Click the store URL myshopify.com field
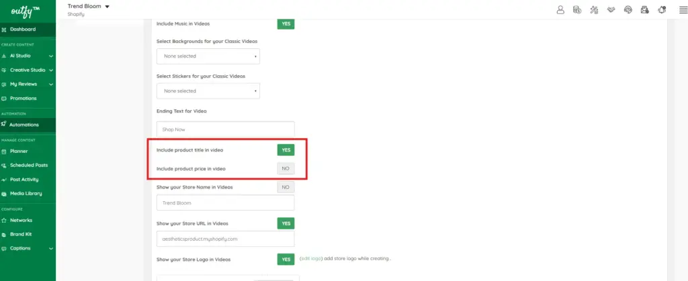The image size is (688, 281). pos(226,239)
